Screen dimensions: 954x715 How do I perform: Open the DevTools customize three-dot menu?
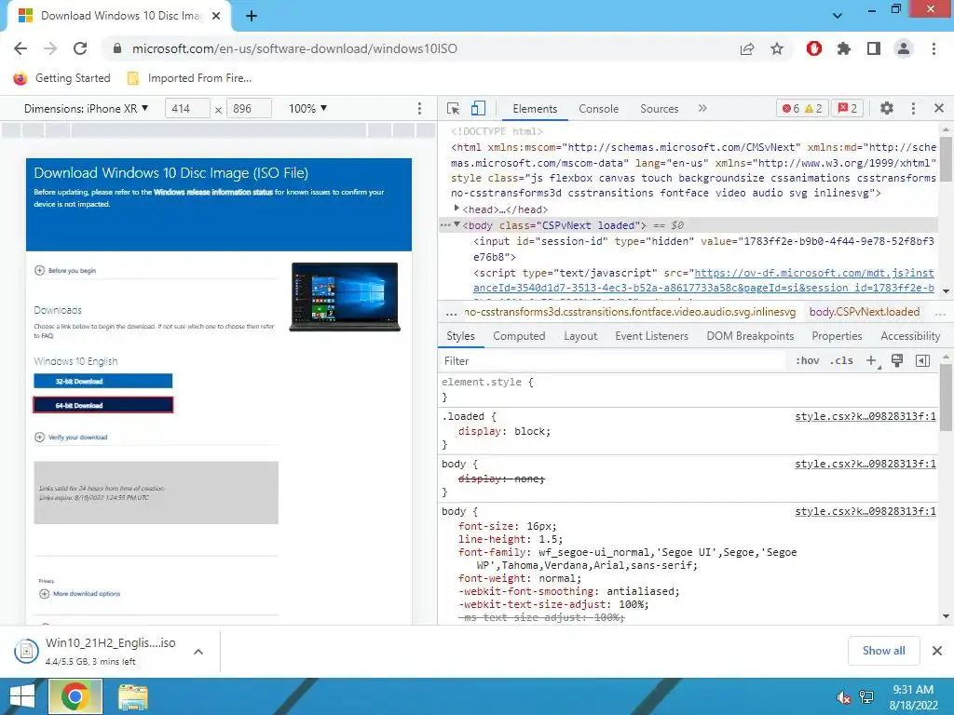[x=913, y=108]
